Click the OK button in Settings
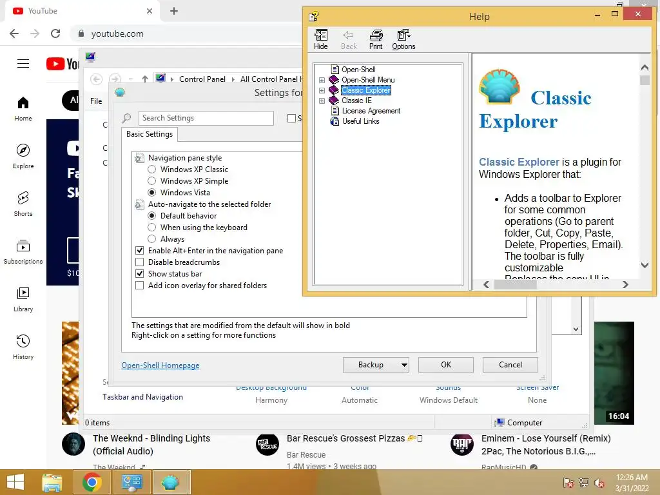 (446, 365)
